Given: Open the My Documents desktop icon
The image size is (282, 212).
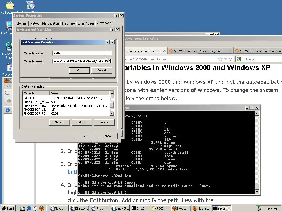Looking at the screenshot, I should [10, 7].
